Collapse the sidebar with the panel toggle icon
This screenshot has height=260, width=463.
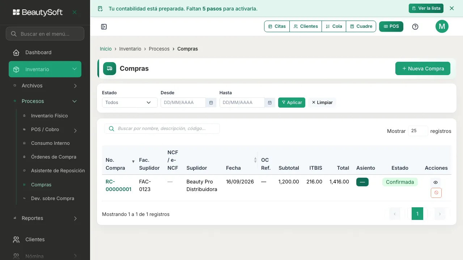coord(104,27)
